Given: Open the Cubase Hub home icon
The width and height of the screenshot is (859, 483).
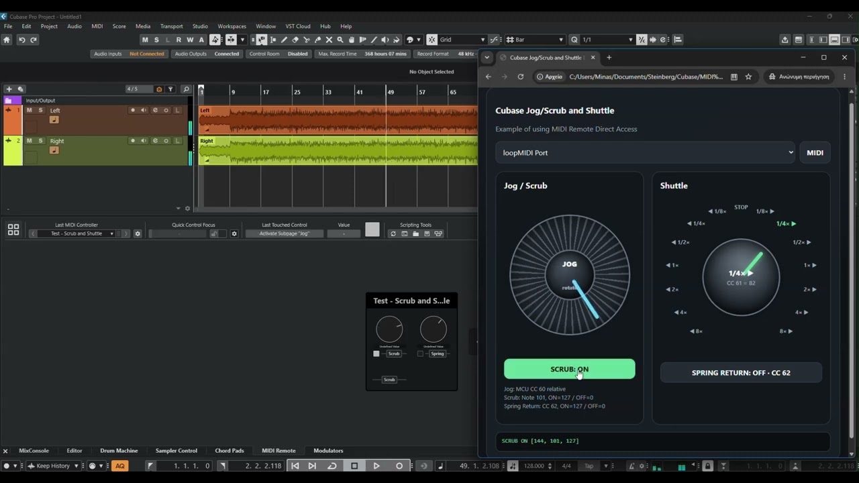Looking at the screenshot, I should pyautogui.click(x=7, y=40).
